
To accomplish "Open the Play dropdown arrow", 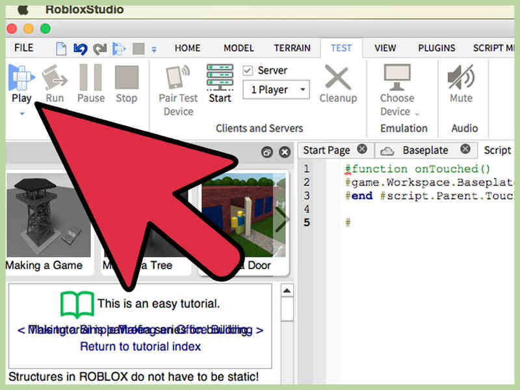I will (x=22, y=114).
